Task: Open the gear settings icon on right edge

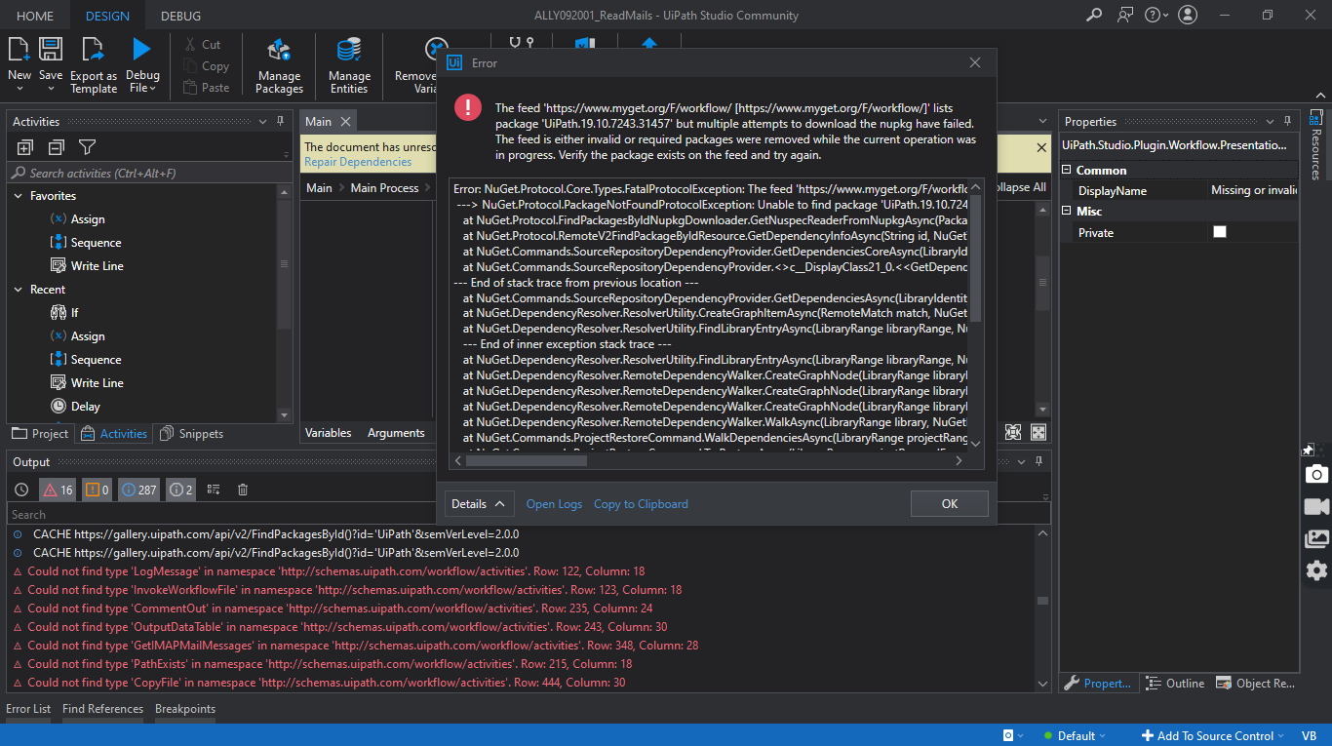Action: click(1316, 570)
